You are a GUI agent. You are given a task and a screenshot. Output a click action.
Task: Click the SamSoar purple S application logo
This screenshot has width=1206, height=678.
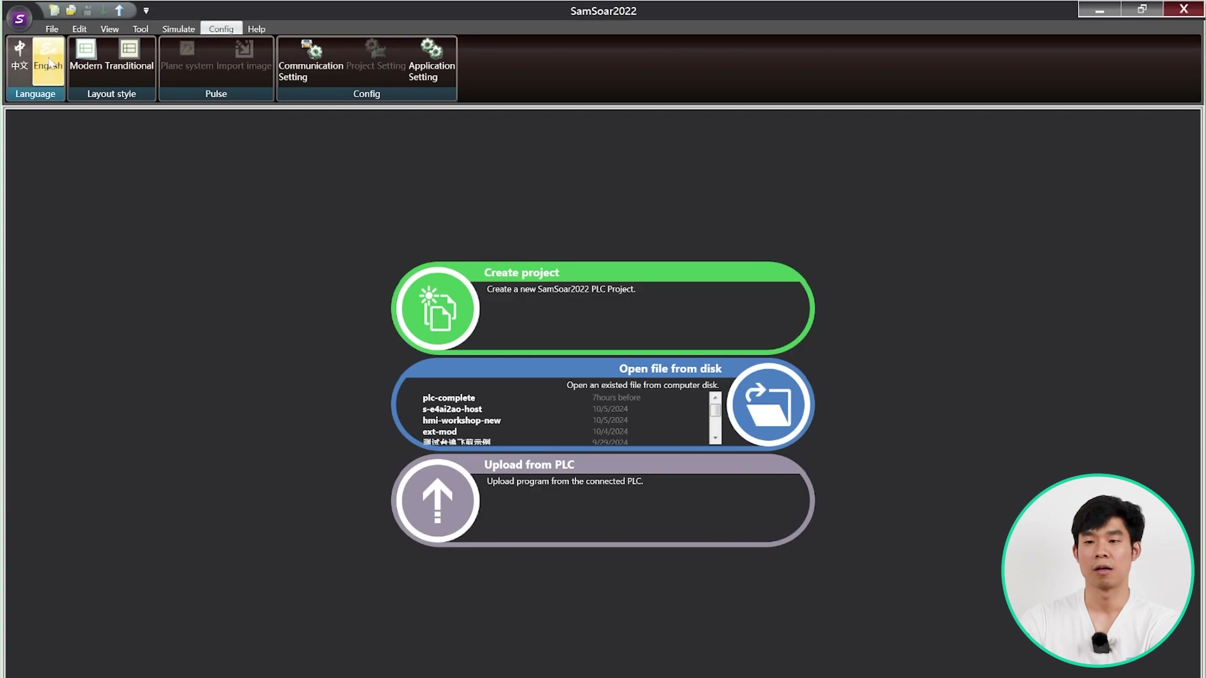(19, 19)
